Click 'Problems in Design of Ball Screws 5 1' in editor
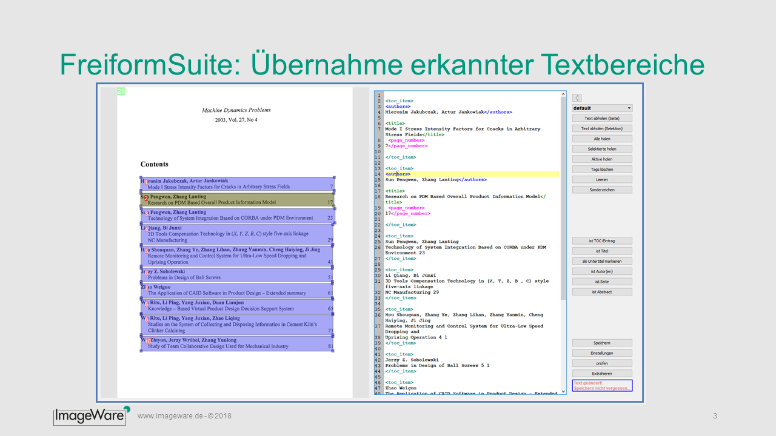 click(438, 366)
